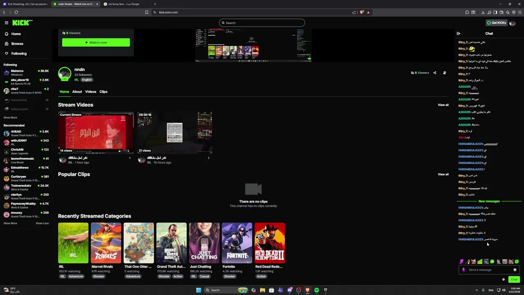Bookmark this page via the bookmark icon

pos(147,12)
